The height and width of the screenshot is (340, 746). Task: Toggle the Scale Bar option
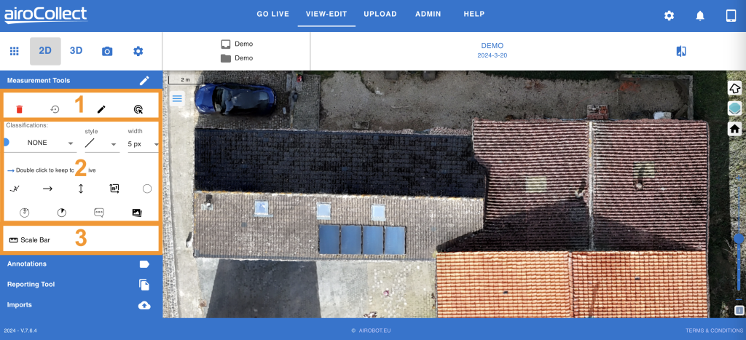point(30,240)
